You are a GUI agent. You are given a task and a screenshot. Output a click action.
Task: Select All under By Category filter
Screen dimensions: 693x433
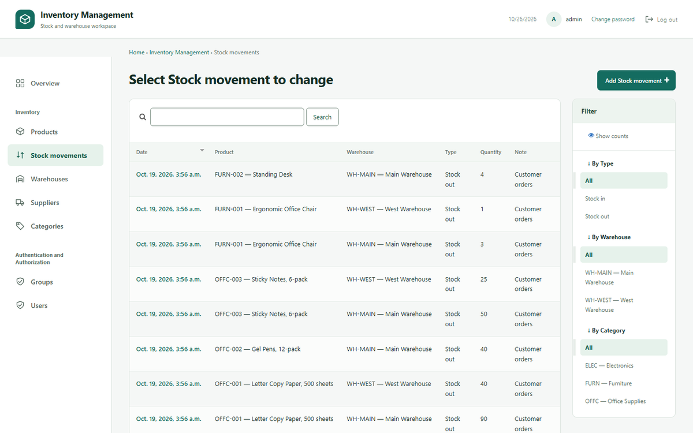624,348
